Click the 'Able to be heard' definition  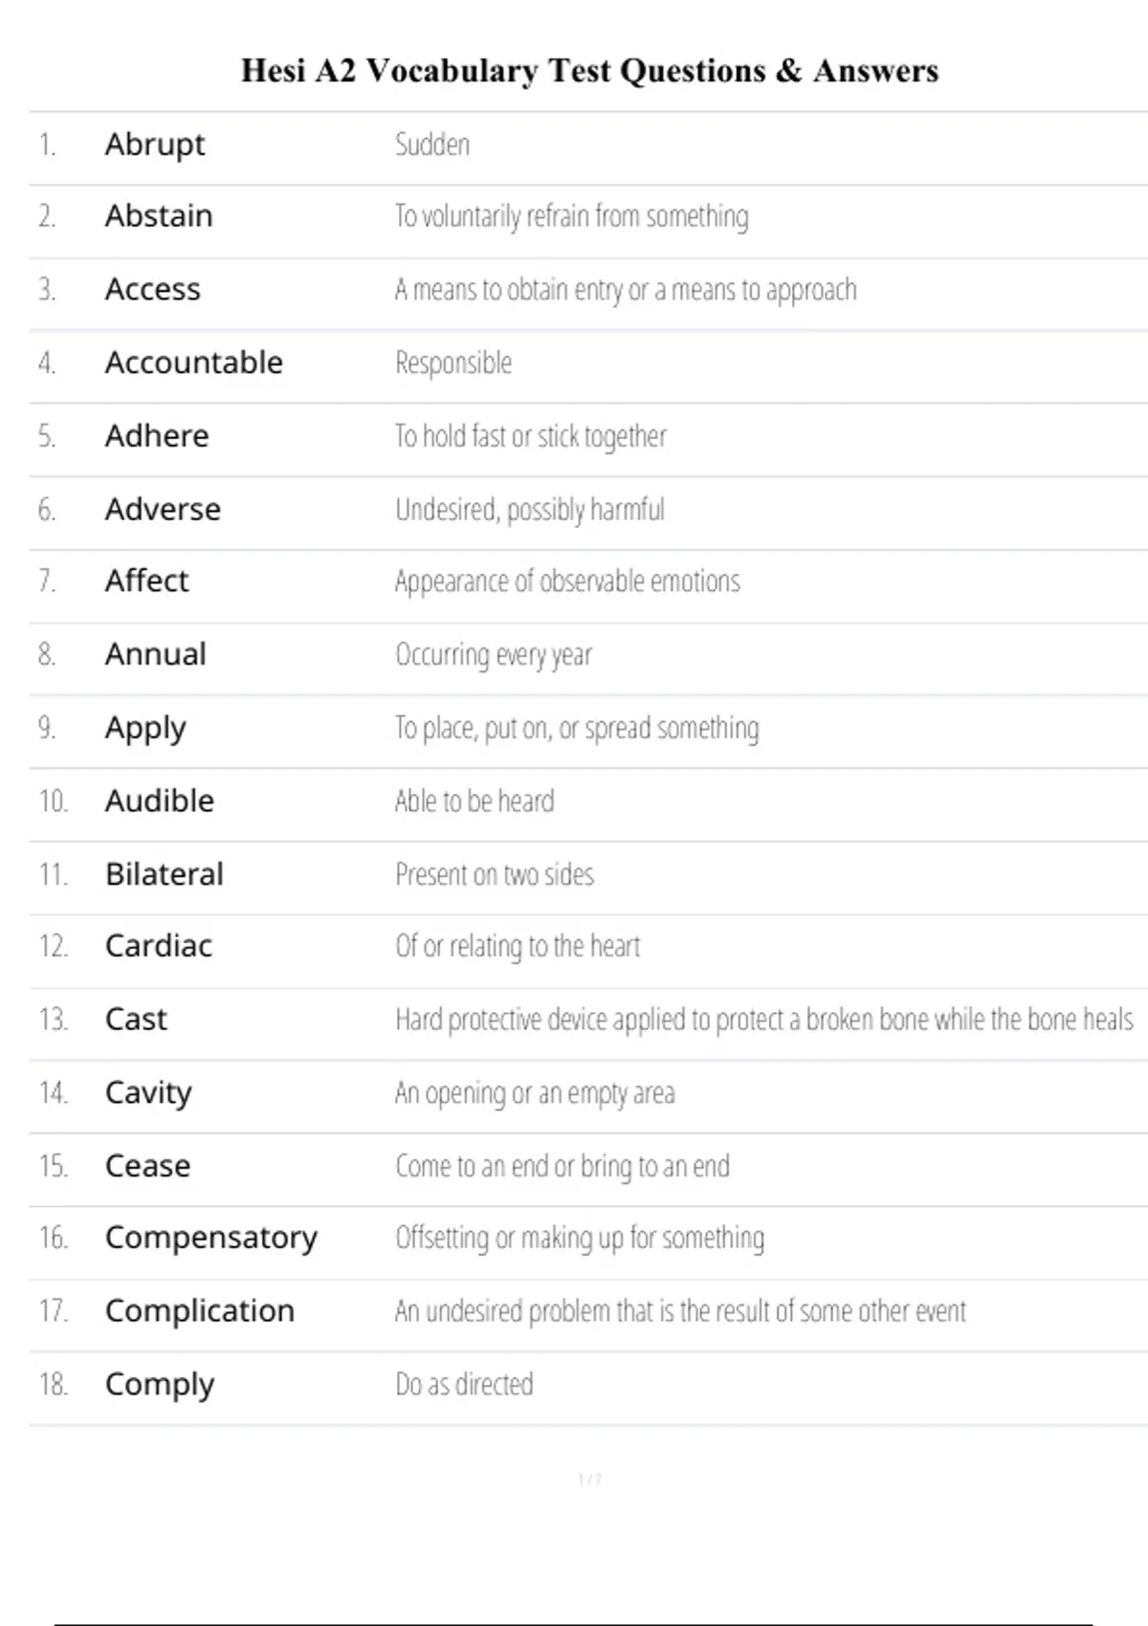[x=475, y=801]
